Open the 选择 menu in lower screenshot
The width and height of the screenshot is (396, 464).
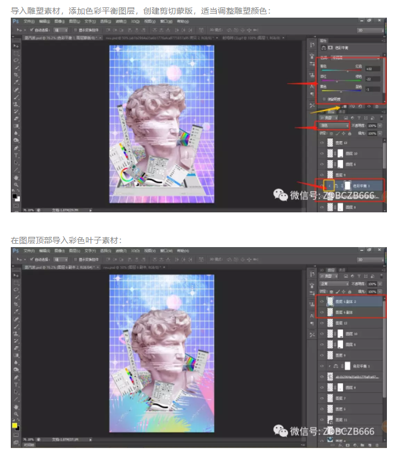click(105, 251)
